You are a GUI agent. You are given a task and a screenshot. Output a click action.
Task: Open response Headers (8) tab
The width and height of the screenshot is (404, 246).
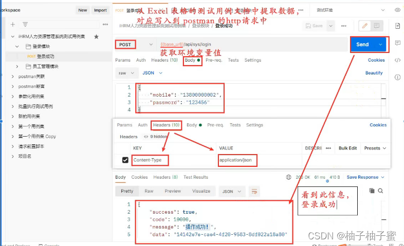(x=166, y=177)
